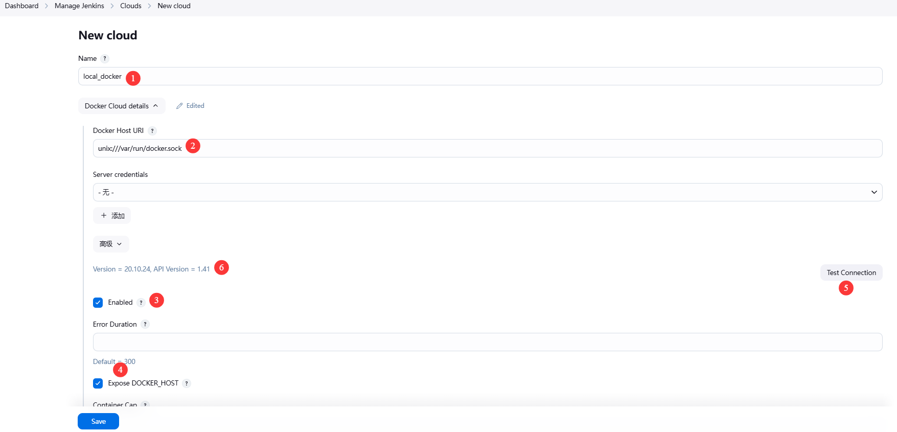Click the help icon next to Name

coord(105,59)
